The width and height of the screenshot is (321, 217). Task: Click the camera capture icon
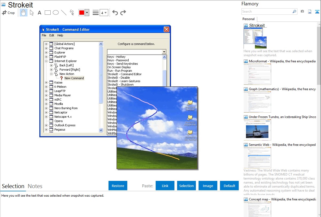pyautogui.click(x=302, y=12)
